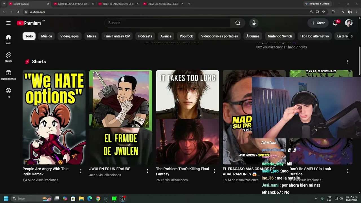Open 'People Are Angry With This Indie Game?' title
Viewport: 361px width, 203px height.
[x=45, y=171]
